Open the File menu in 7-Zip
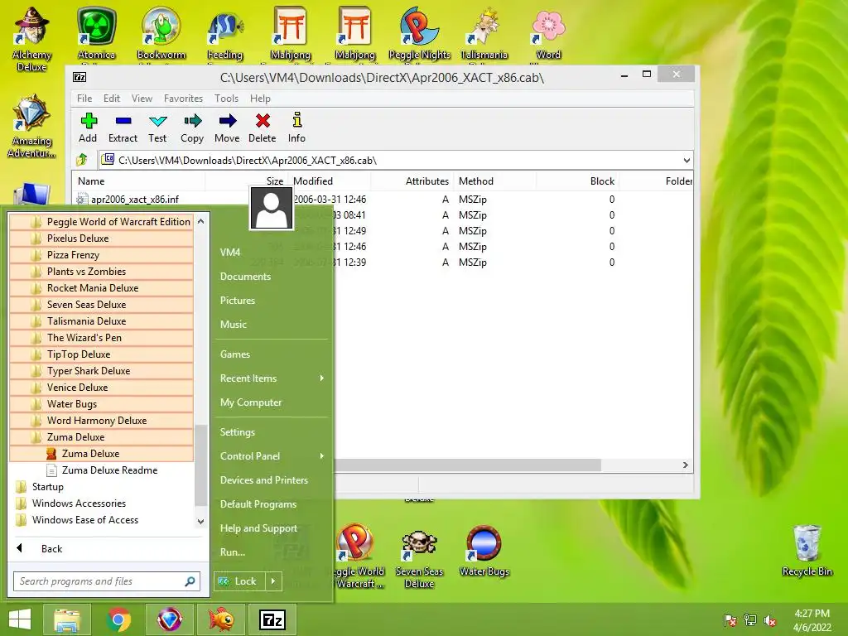This screenshot has height=636, width=848. (x=84, y=99)
